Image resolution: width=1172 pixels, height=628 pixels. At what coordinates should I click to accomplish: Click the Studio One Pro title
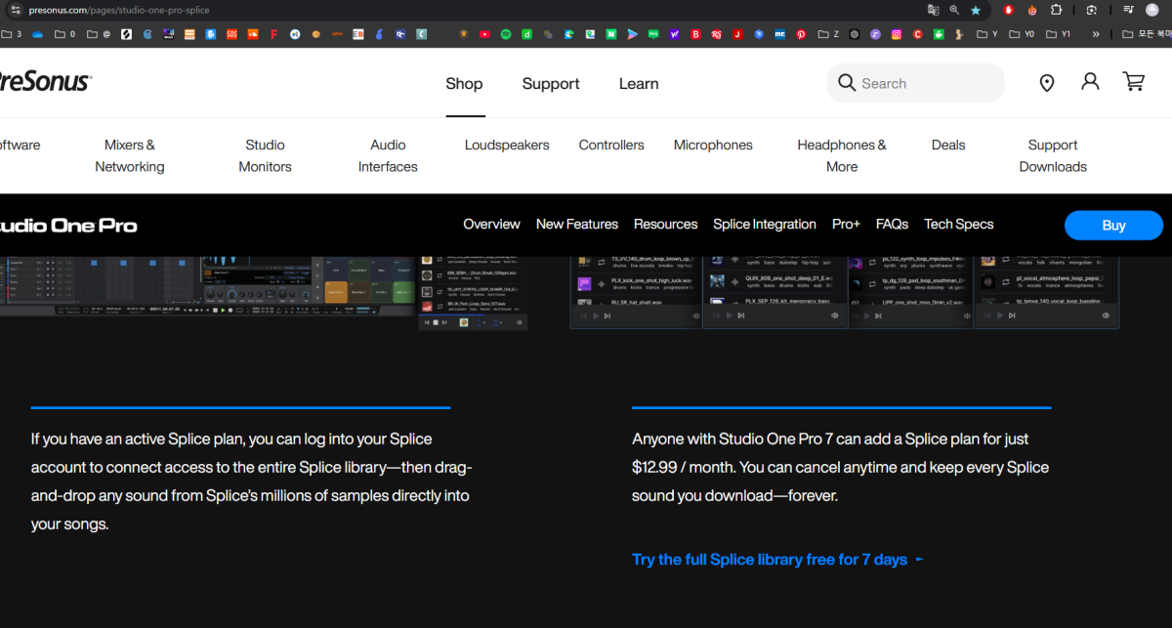pyautogui.click(x=68, y=226)
